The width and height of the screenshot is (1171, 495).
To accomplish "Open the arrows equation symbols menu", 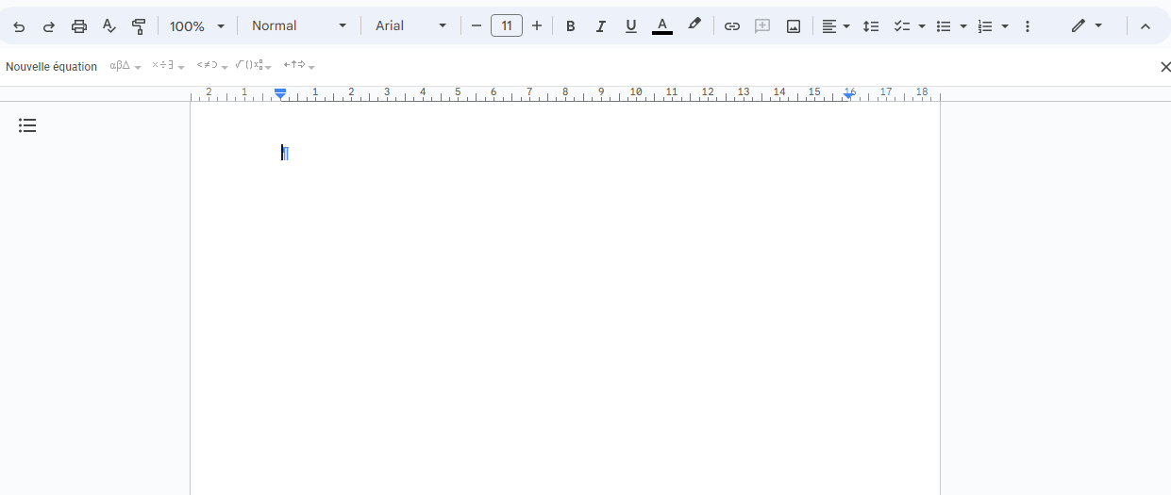I will [298, 66].
